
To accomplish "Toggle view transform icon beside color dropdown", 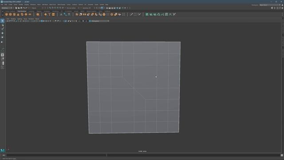I will coord(90,21).
